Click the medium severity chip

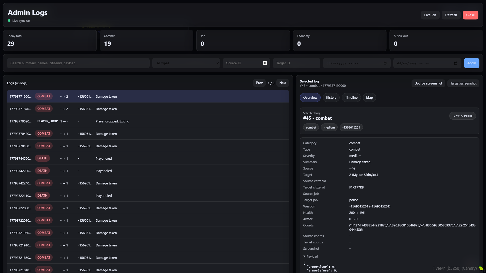pos(329,127)
